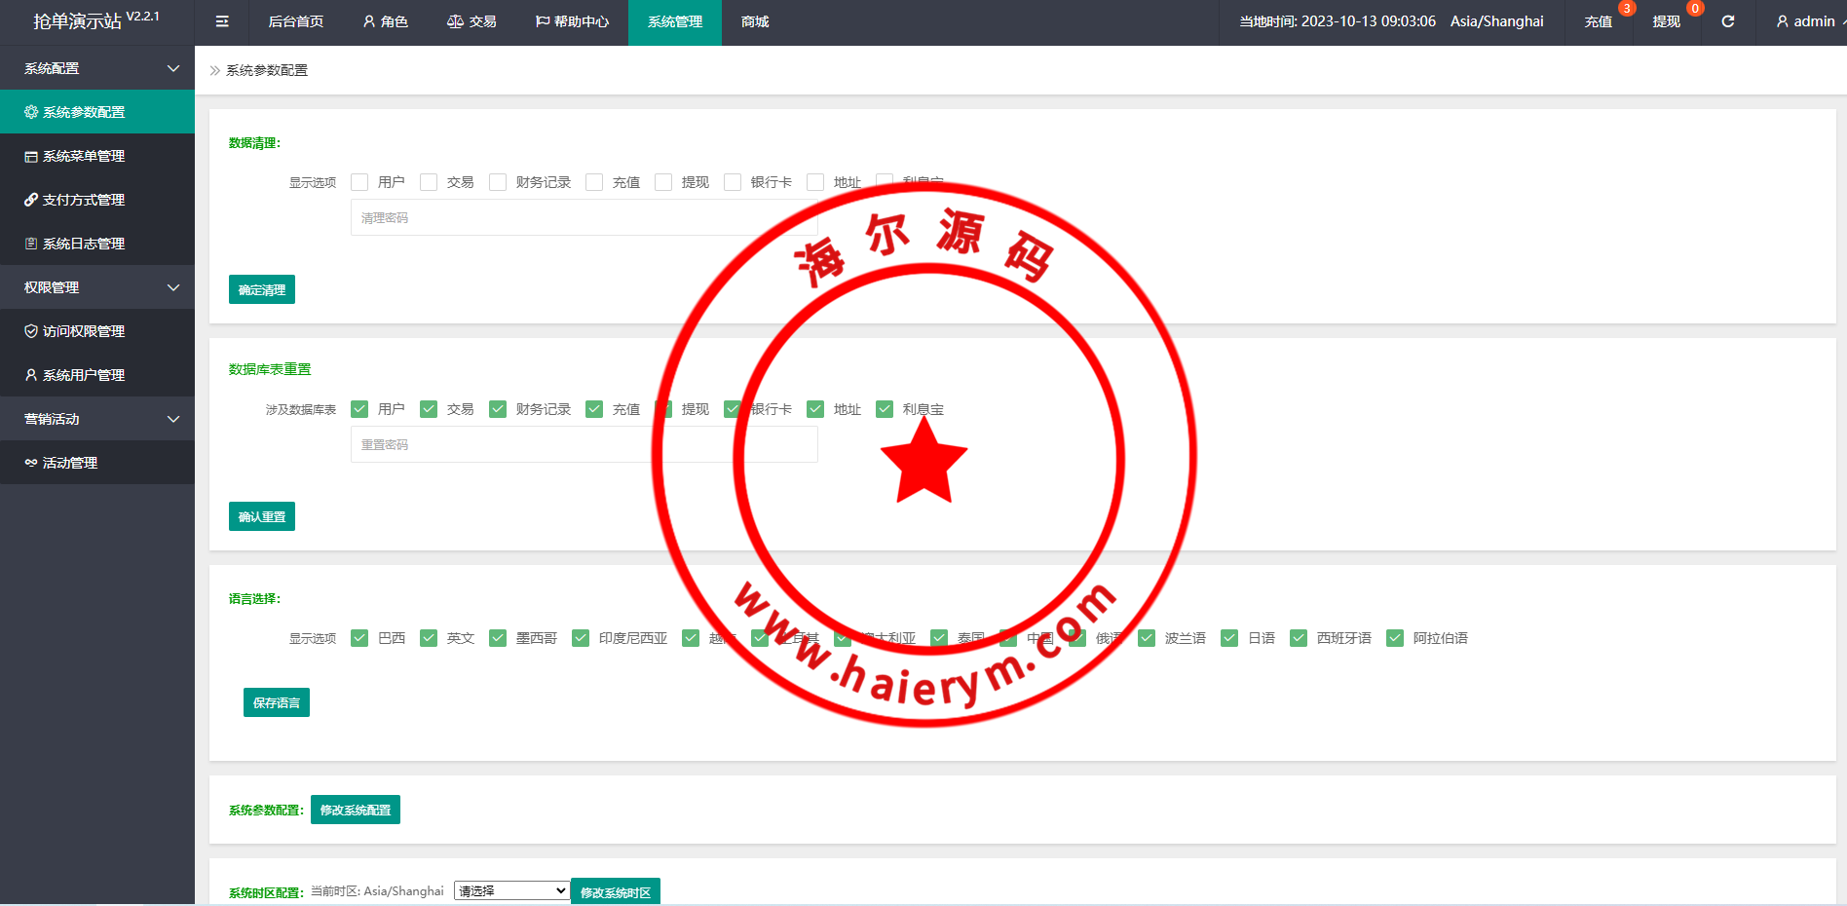The height and width of the screenshot is (906, 1847).
Task: Click the 活动管理 sidebar icon
Action: 31,463
